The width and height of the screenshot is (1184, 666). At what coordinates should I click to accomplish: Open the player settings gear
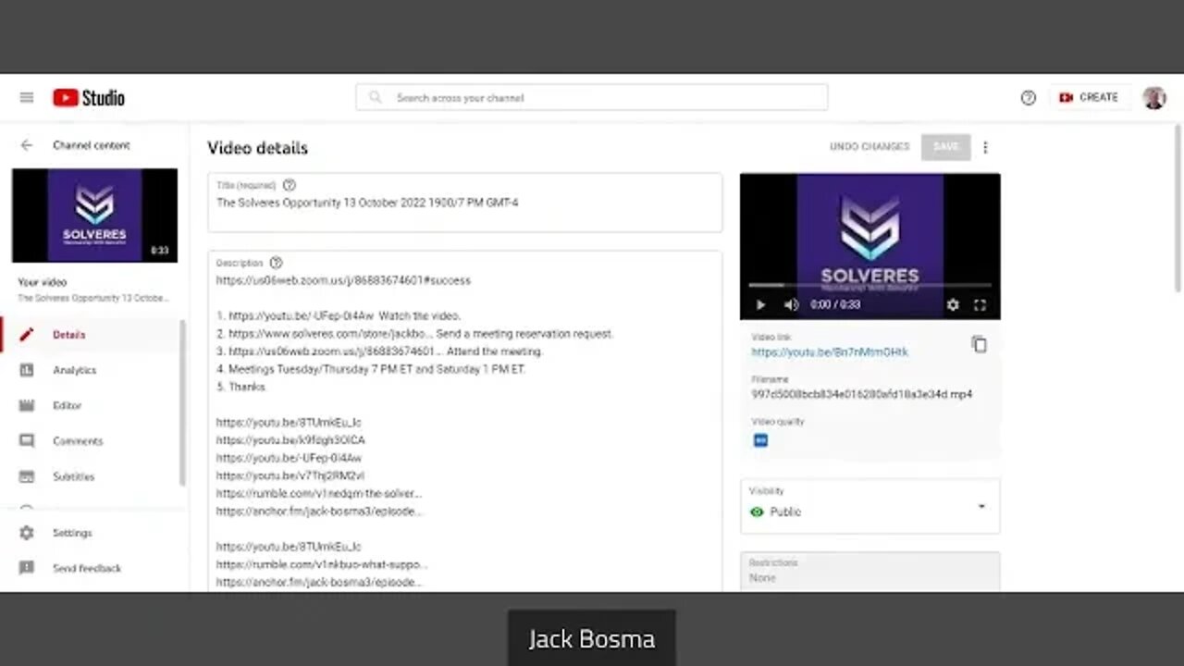point(953,304)
